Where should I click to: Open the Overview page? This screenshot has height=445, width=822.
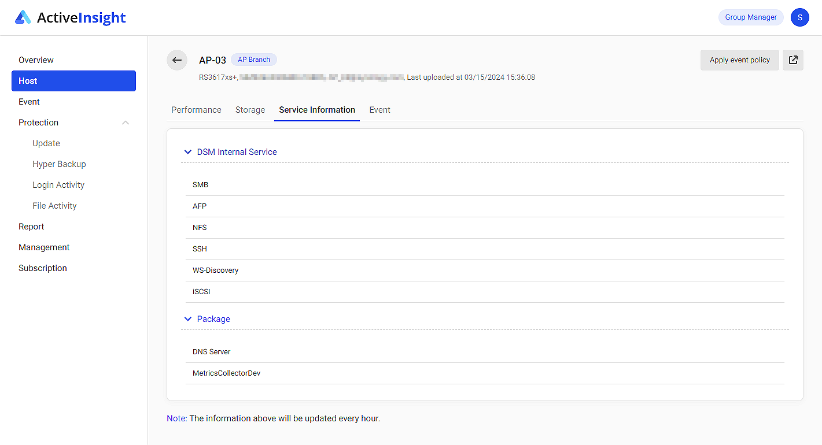pyautogui.click(x=36, y=60)
